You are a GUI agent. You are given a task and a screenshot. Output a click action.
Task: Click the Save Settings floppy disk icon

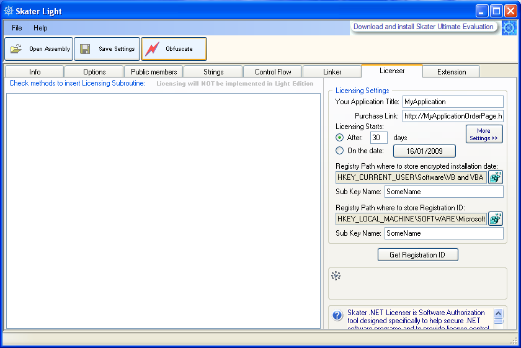(x=85, y=49)
